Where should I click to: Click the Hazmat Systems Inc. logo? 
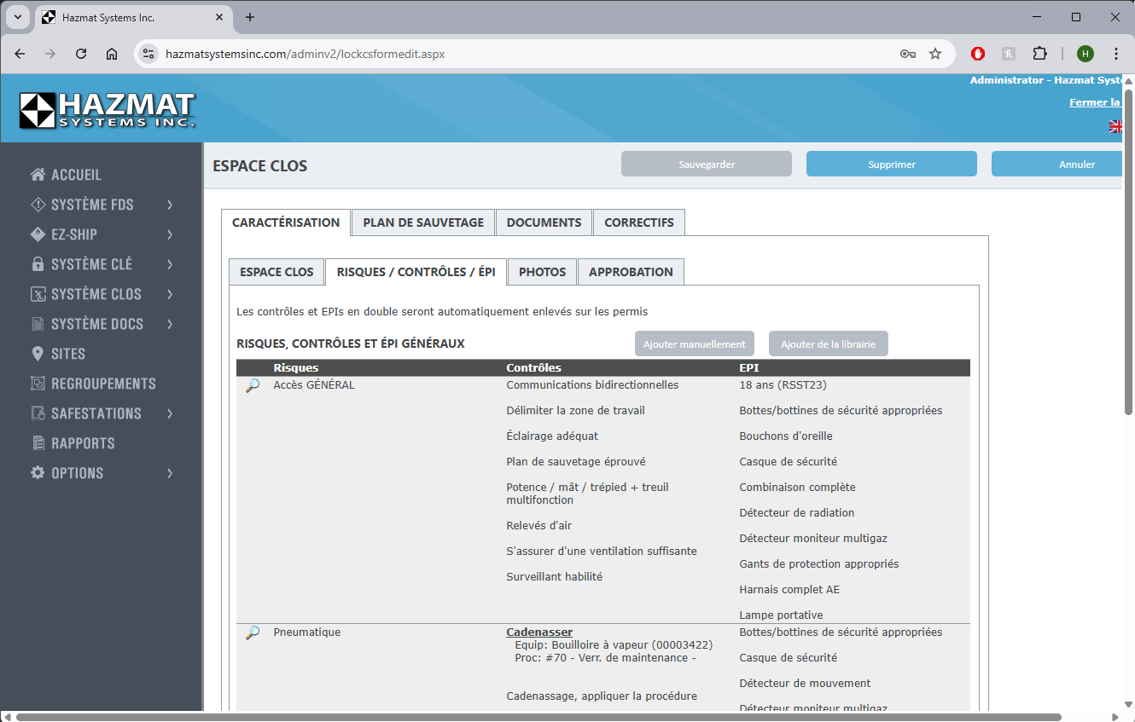click(x=108, y=110)
